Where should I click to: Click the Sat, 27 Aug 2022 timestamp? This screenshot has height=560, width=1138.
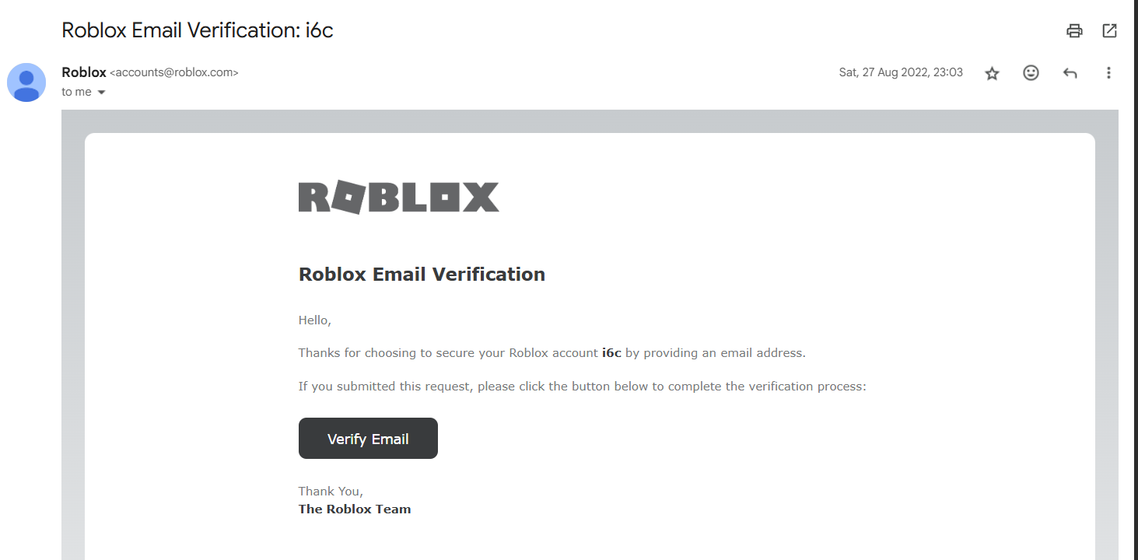tap(900, 72)
